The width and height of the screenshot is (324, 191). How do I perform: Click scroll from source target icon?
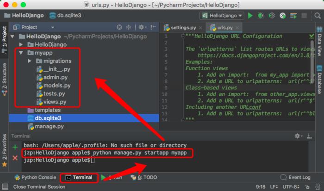(x=119, y=27)
